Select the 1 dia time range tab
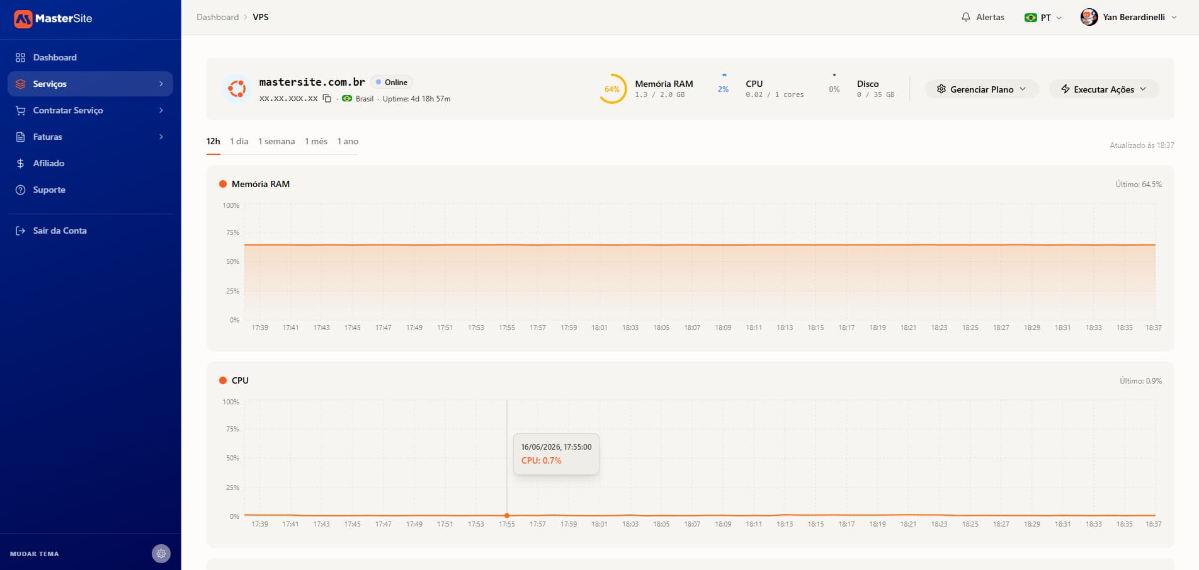Screen dimensions: 1199x570 click(x=239, y=141)
